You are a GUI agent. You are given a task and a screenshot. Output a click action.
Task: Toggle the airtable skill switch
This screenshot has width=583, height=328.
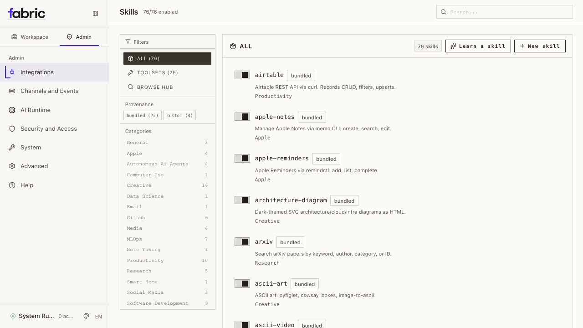[x=242, y=75]
